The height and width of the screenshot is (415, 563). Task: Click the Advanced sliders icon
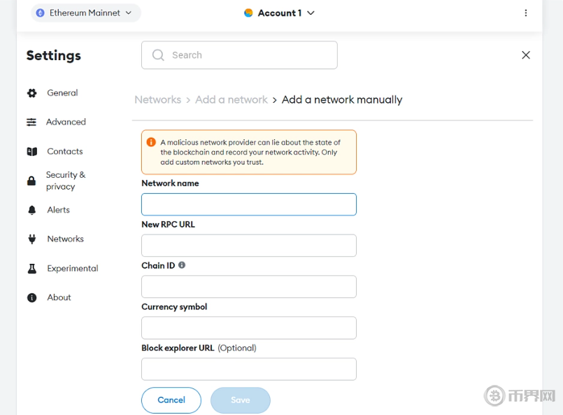pyautogui.click(x=31, y=122)
